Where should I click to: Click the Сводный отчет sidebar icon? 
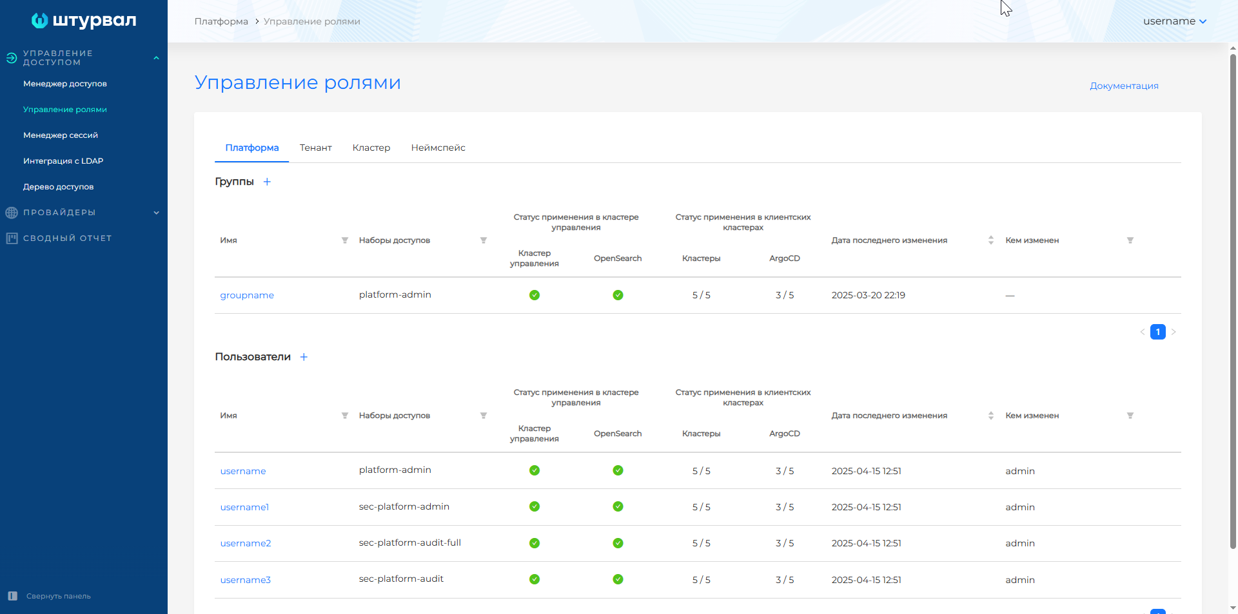click(x=12, y=238)
